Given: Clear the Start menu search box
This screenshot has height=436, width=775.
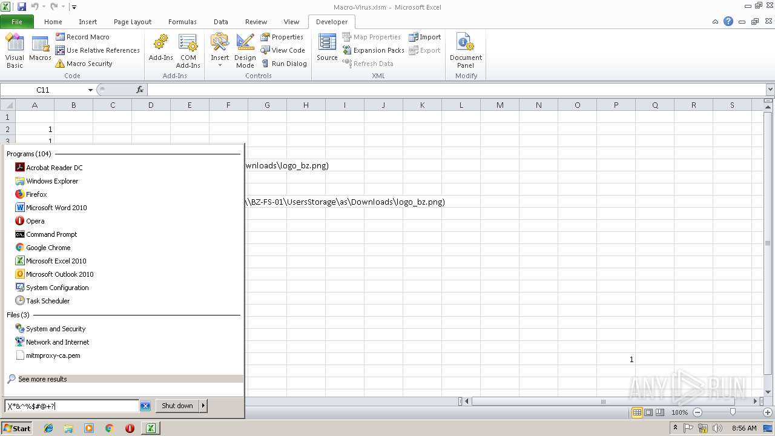Looking at the screenshot, I should coord(145,406).
